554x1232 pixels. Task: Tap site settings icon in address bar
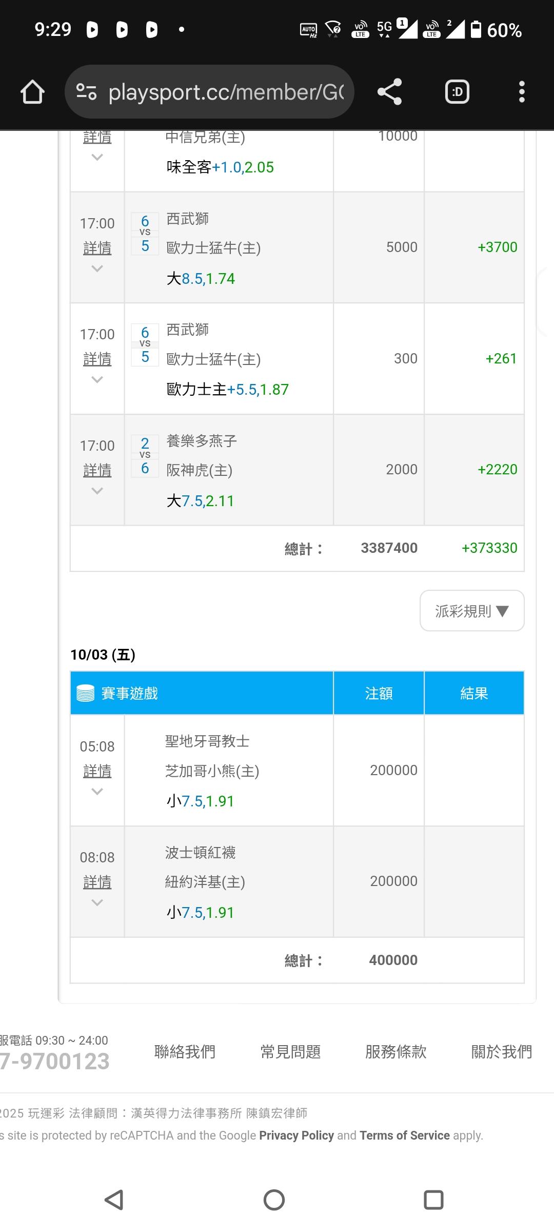tap(86, 92)
